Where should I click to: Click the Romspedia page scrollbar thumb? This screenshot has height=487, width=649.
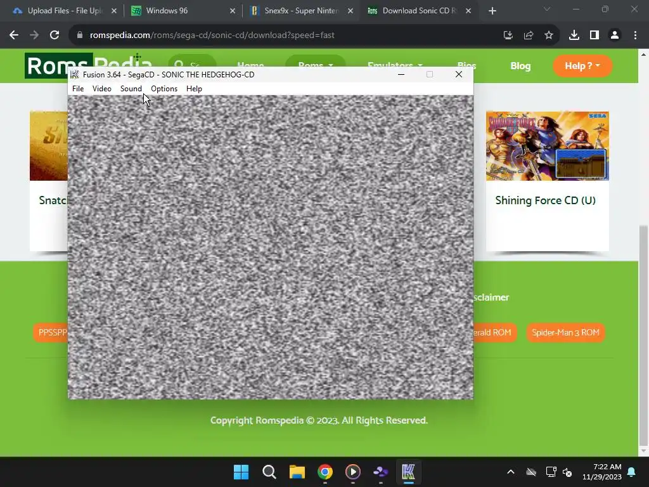(x=643, y=335)
